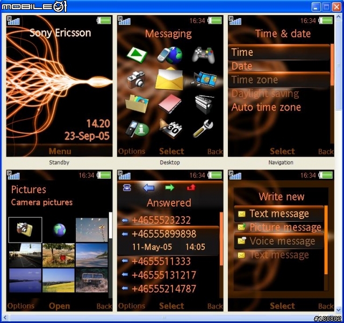Viewport: 344px width, 323px height.
Task: Click the vertical scrollbar down arrow
Action: (338, 310)
